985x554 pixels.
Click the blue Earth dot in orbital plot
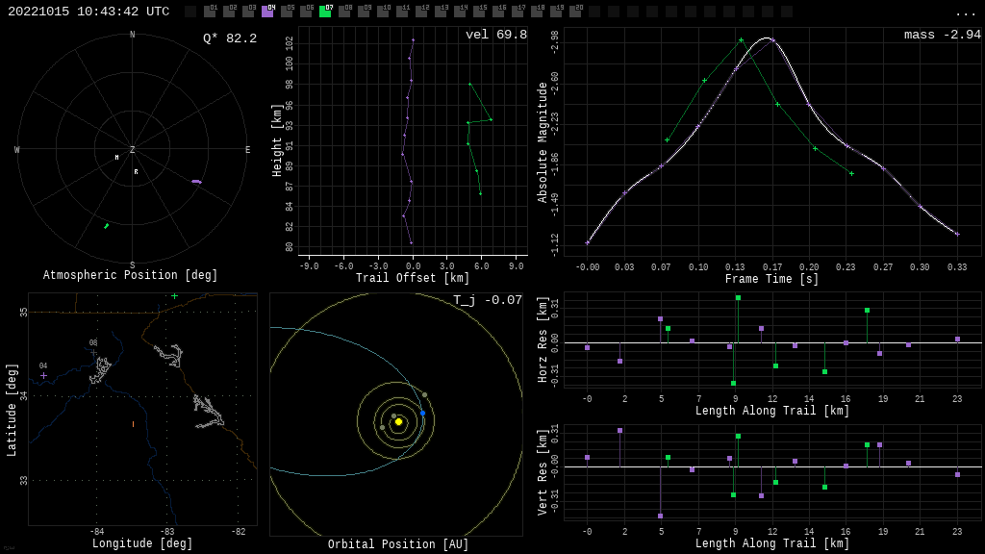[x=423, y=414]
